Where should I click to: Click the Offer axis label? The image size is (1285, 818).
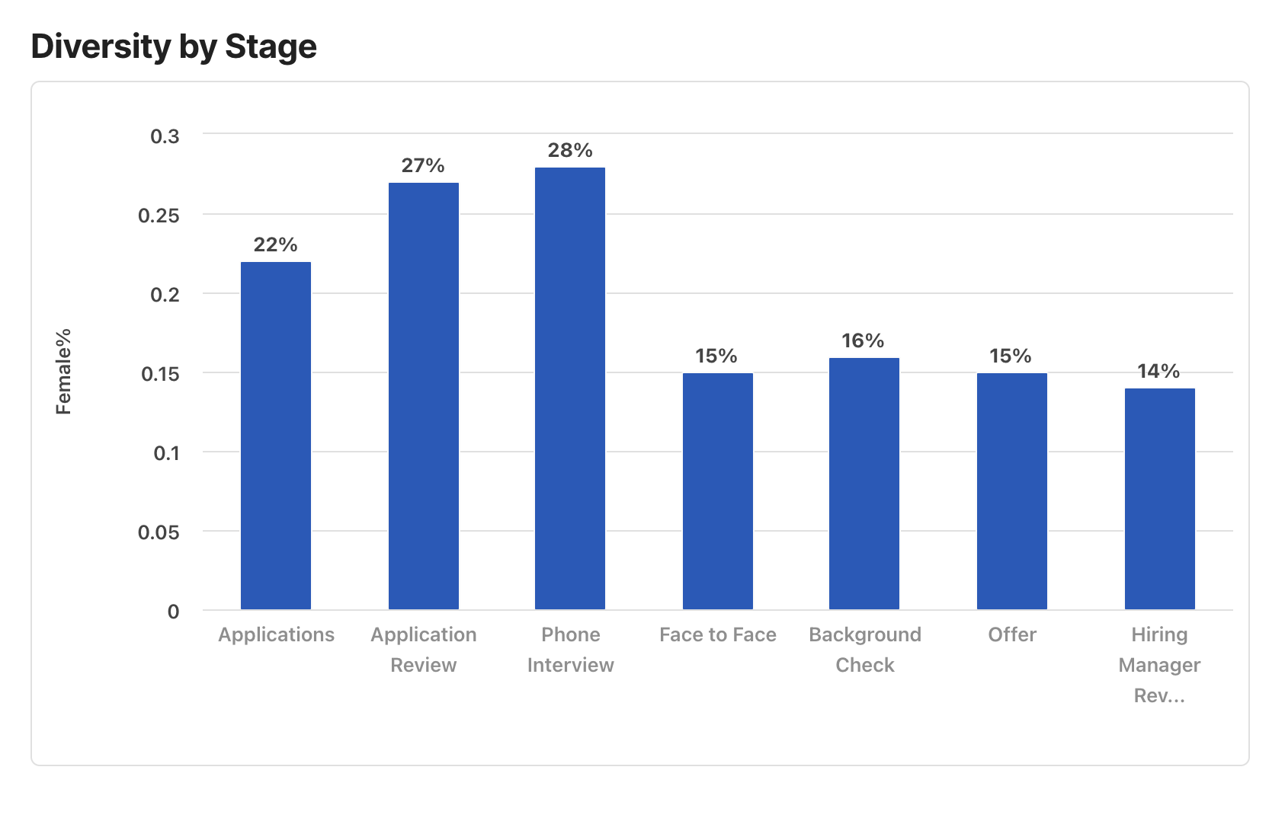[x=1012, y=635]
